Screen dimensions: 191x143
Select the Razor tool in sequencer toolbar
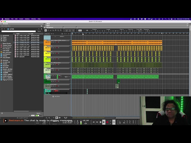point(53,30)
